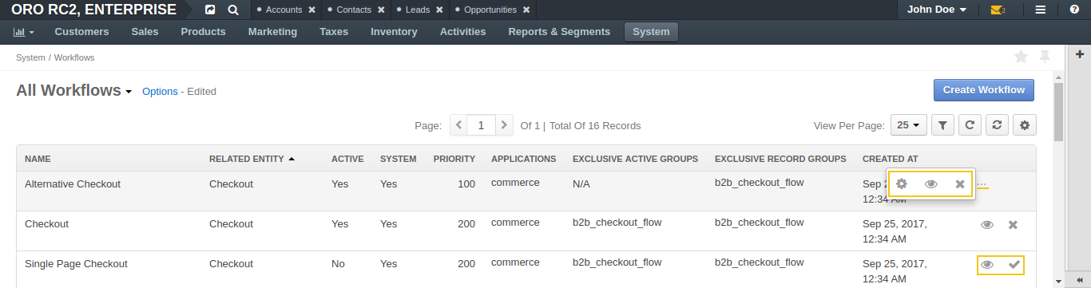The image size is (1091, 288).
Task: Pin this page with the pin icon
Action: click(x=1044, y=57)
